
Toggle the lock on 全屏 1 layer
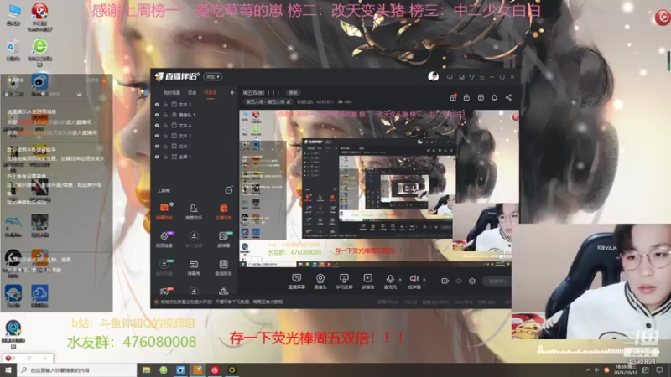point(165,157)
